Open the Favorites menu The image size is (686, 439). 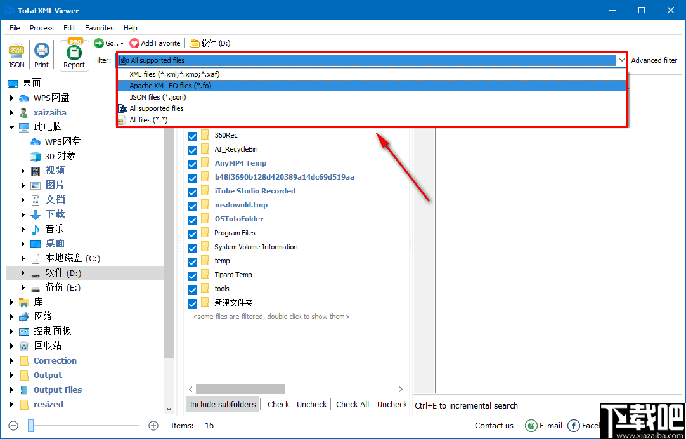point(100,27)
